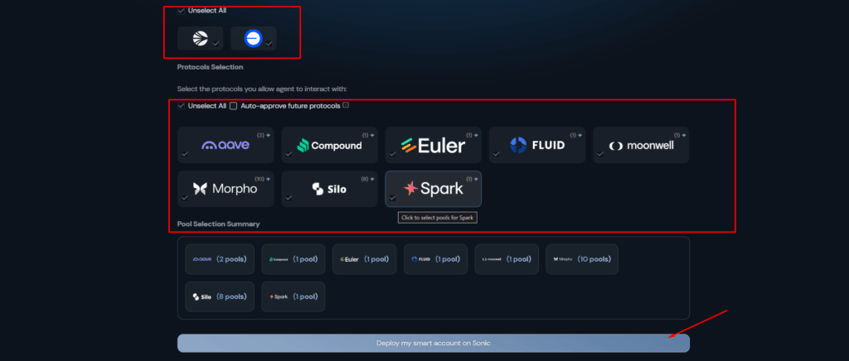Click the blue circle chain icon

click(x=254, y=38)
